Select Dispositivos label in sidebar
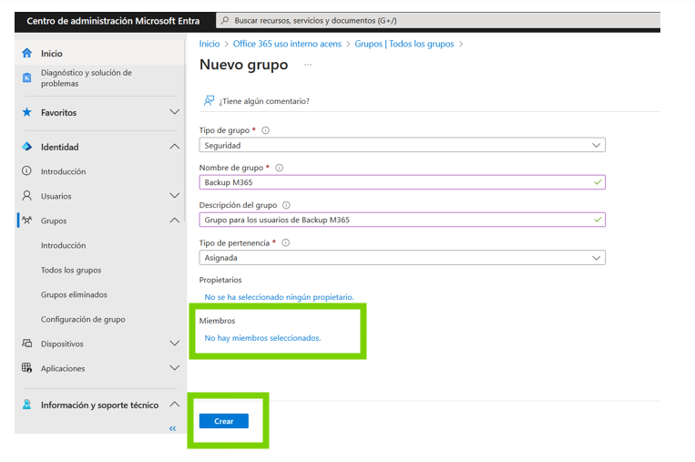Viewport: 695px width, 462px height. coord(62,344)
